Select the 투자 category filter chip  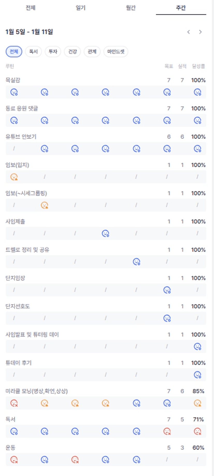coord(53,52)
